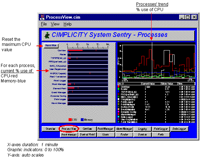Click the Slider Value column header

click(169, 83)
